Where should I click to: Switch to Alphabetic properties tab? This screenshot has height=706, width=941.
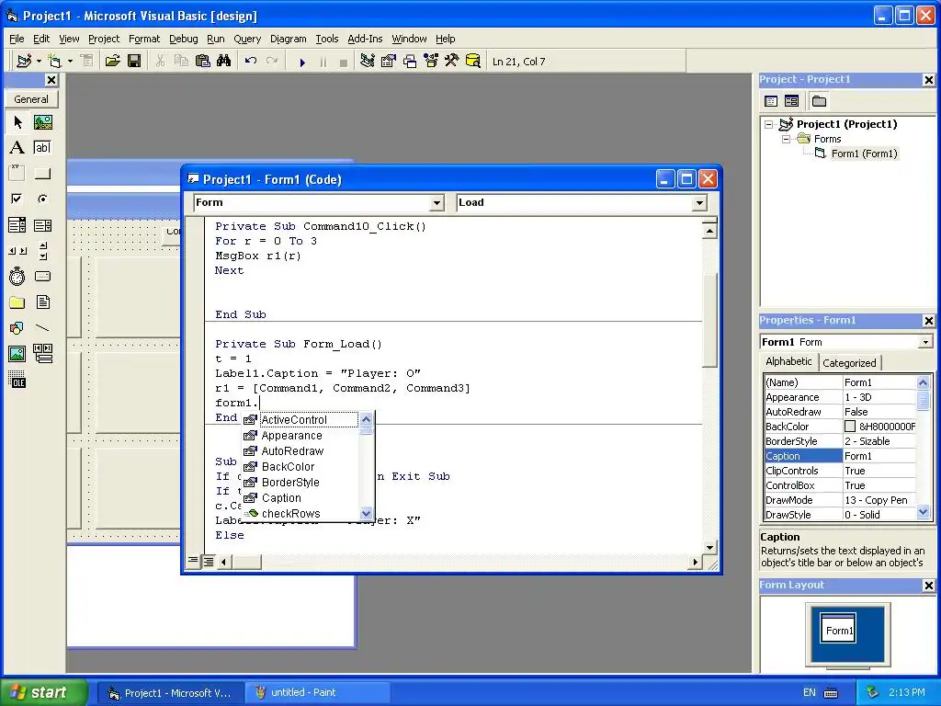(788, 361)
